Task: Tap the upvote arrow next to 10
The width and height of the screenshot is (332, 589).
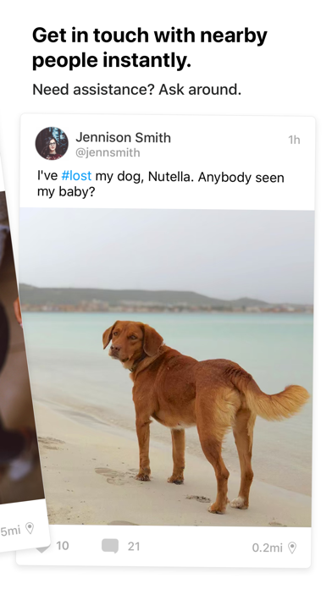Action: click(x=42, y=548)
